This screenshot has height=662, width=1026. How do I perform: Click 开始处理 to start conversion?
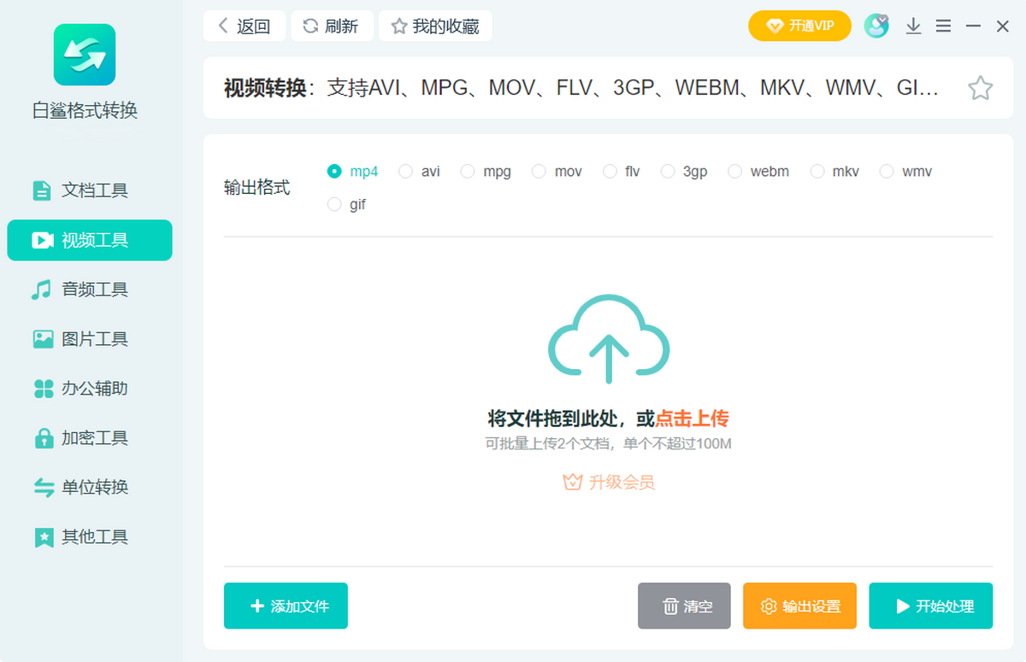coord(930,606)
